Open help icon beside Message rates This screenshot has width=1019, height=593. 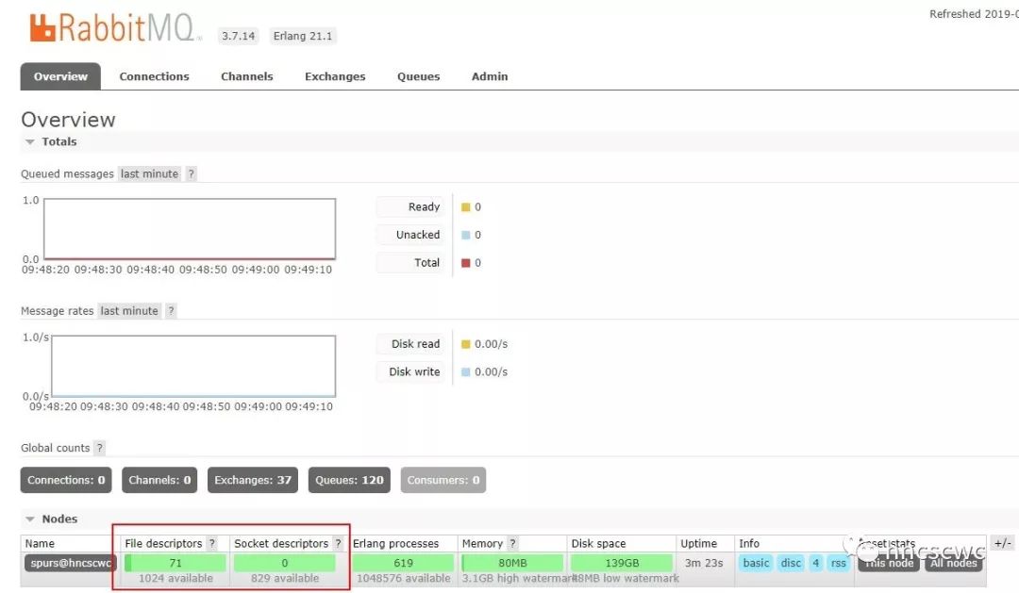(x=171, y=311)
